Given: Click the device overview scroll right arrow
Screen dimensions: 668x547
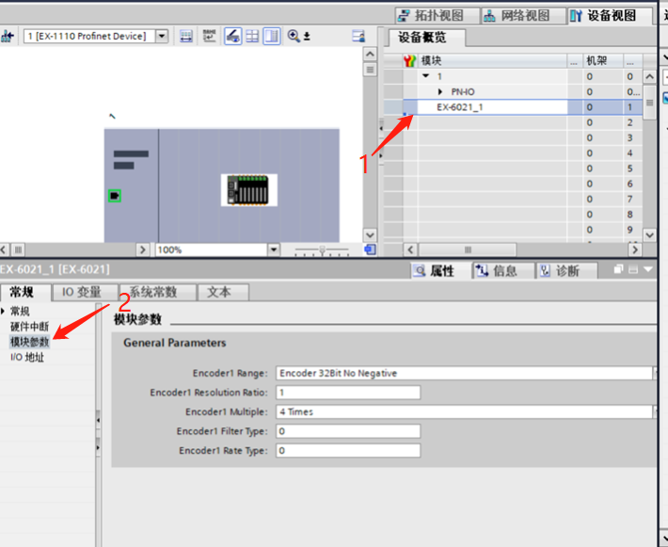Looking at the screenshot, I should click(x=635, y=249).
